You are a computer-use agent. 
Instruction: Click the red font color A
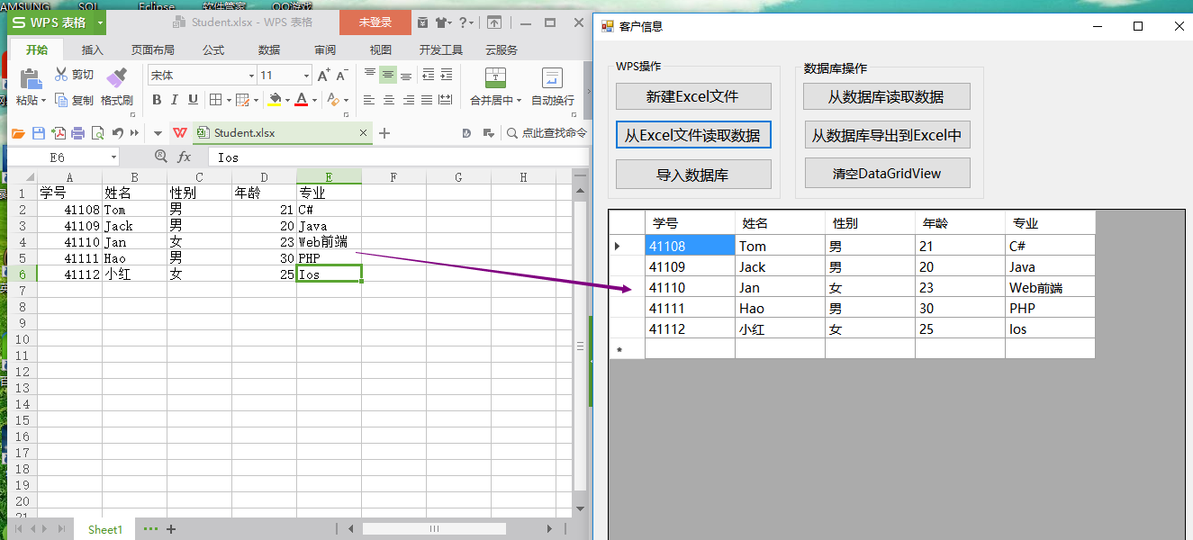(x=303, y=100)
